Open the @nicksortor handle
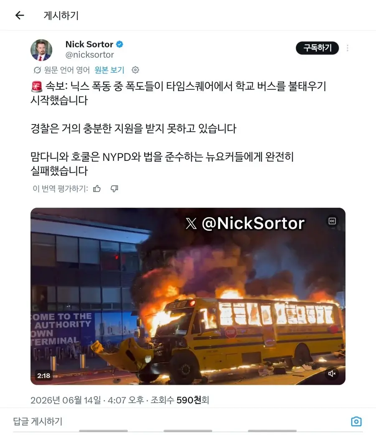376x435 pixels. (x=89, y=55)
